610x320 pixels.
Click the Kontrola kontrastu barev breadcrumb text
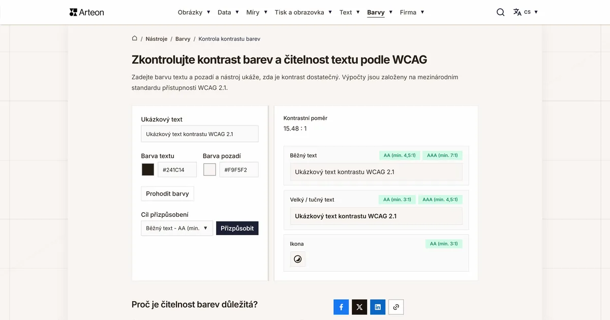[229, 39]
